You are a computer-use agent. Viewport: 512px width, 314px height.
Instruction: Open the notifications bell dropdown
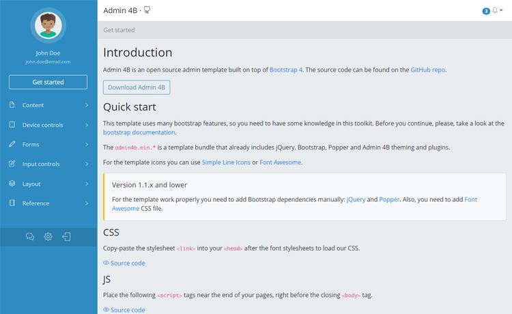pyautogui.click(x=496, y=11)
